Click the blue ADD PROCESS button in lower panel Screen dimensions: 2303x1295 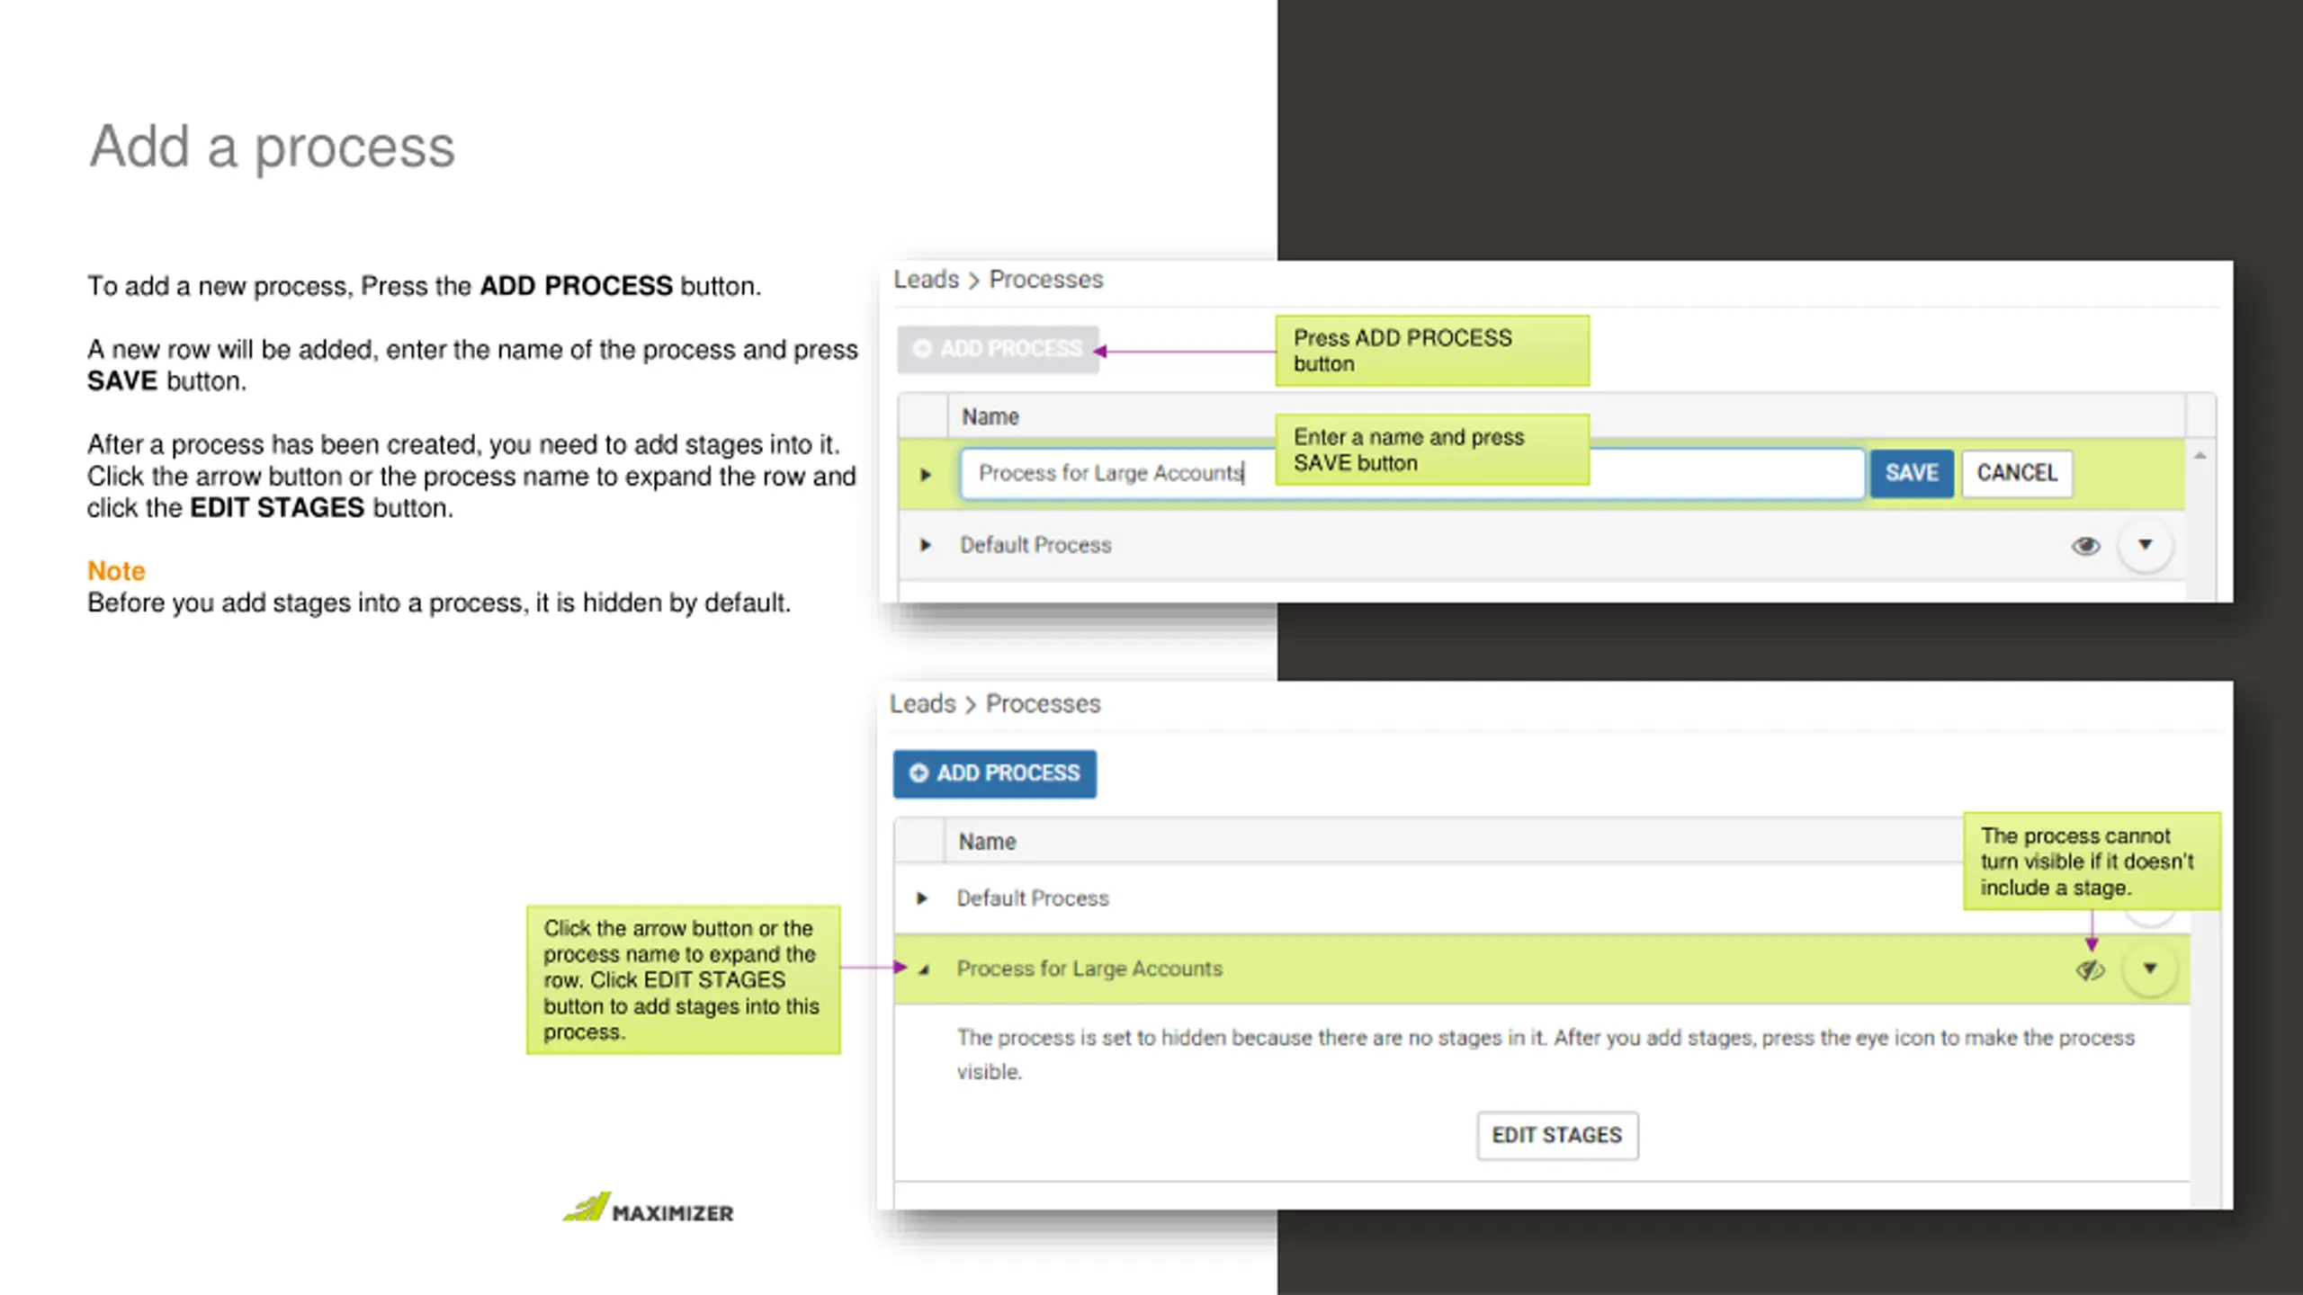[994, 773]
